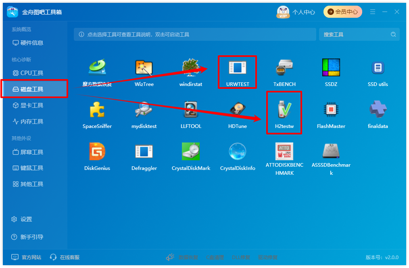Screen dimensions: 409x268
Task: Select the mydisktest tool icon
Action: pyautogui.click(x=144, y=109)
